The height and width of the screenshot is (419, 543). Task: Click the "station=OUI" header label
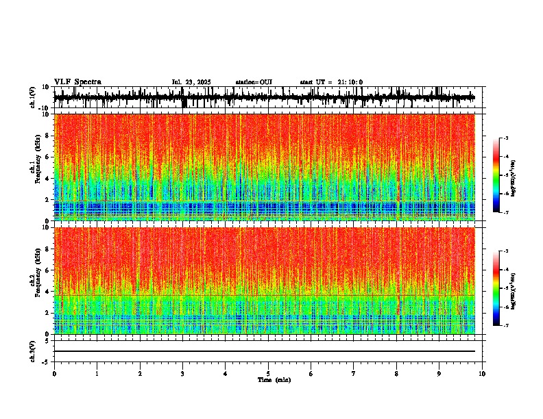[254, 82]
